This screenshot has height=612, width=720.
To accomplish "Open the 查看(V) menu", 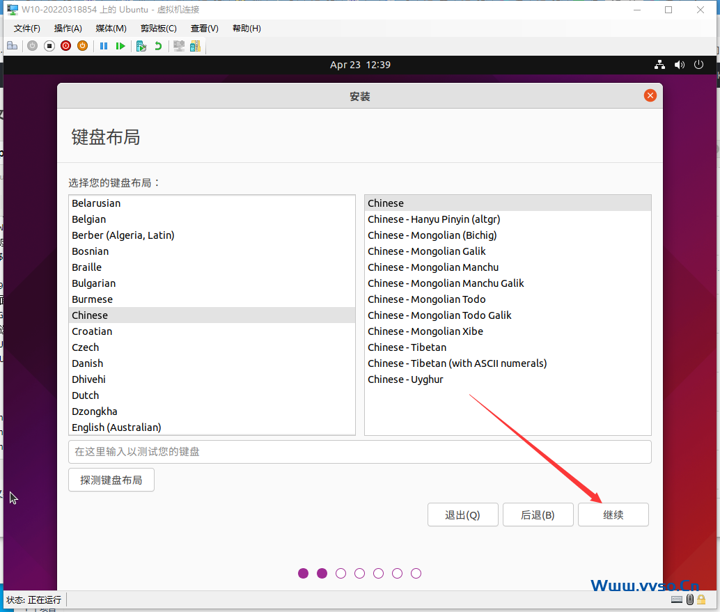I will (x=204, y=28).
